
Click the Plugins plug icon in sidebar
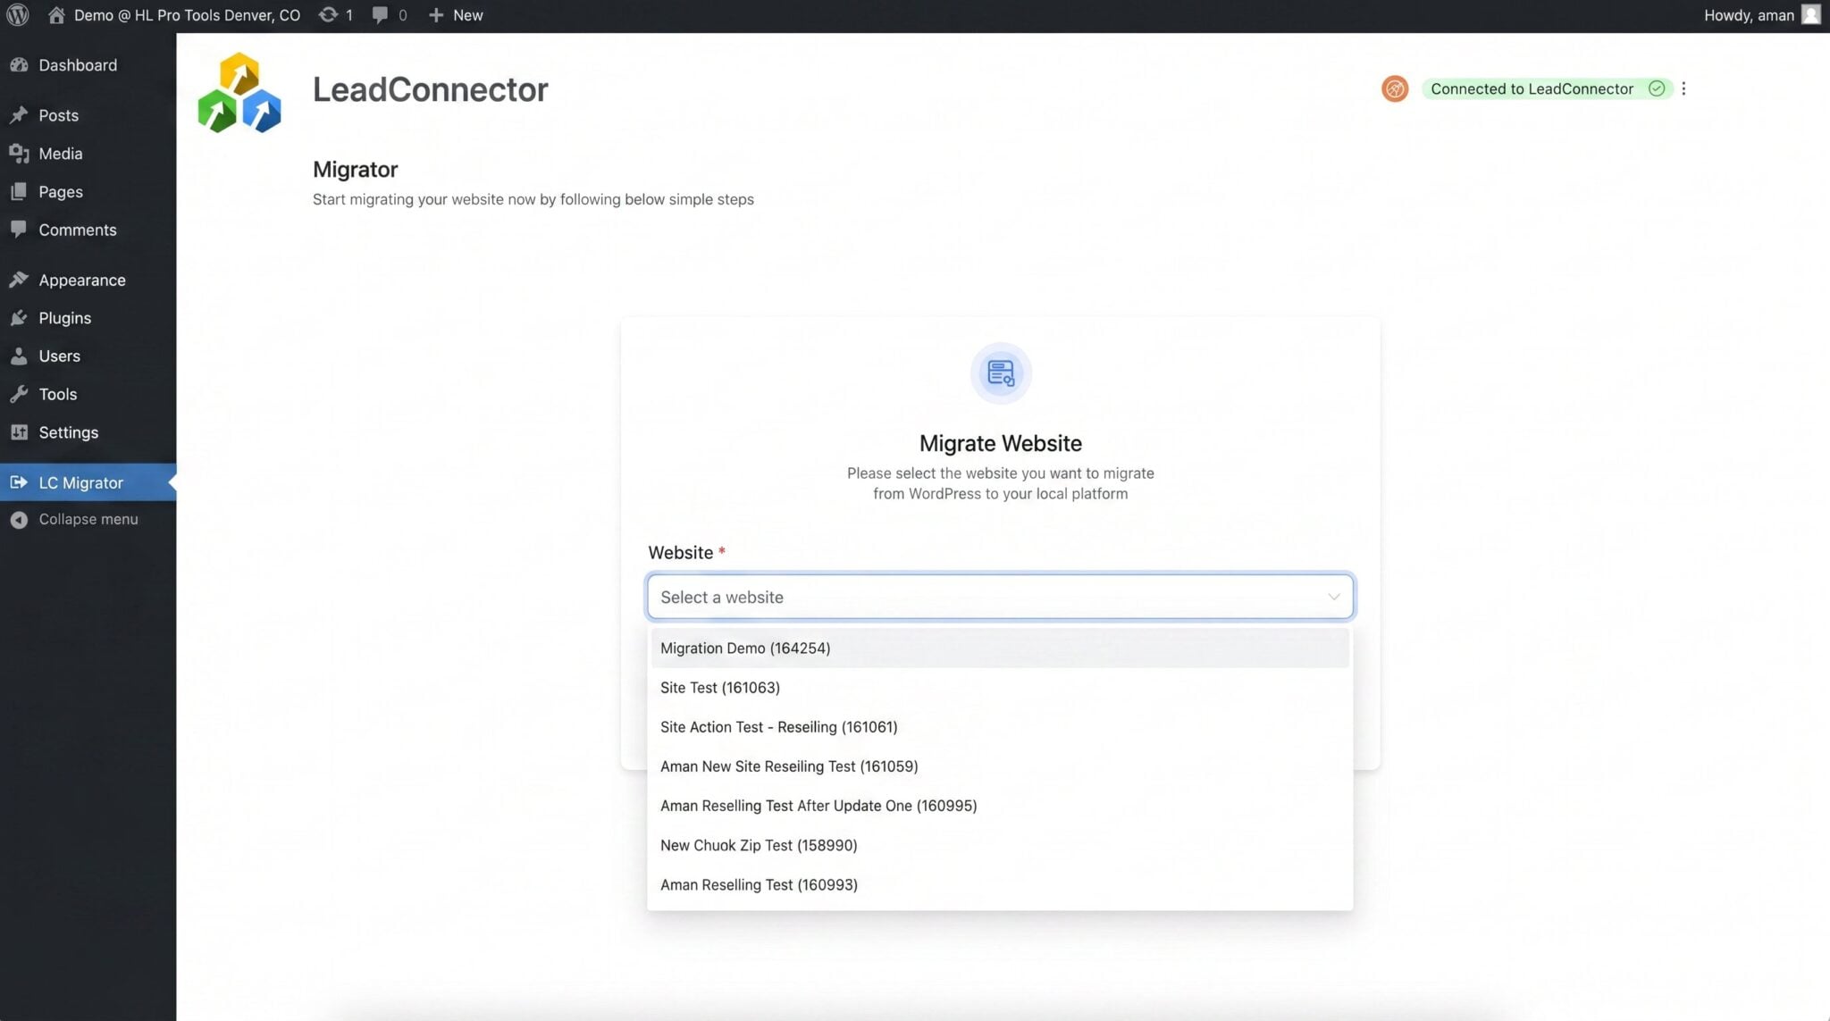coord(19,318)
